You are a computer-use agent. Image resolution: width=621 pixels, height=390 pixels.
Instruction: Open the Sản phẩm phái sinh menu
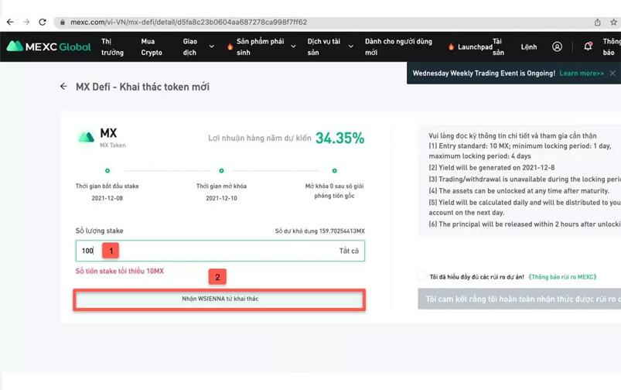[260, 46]
